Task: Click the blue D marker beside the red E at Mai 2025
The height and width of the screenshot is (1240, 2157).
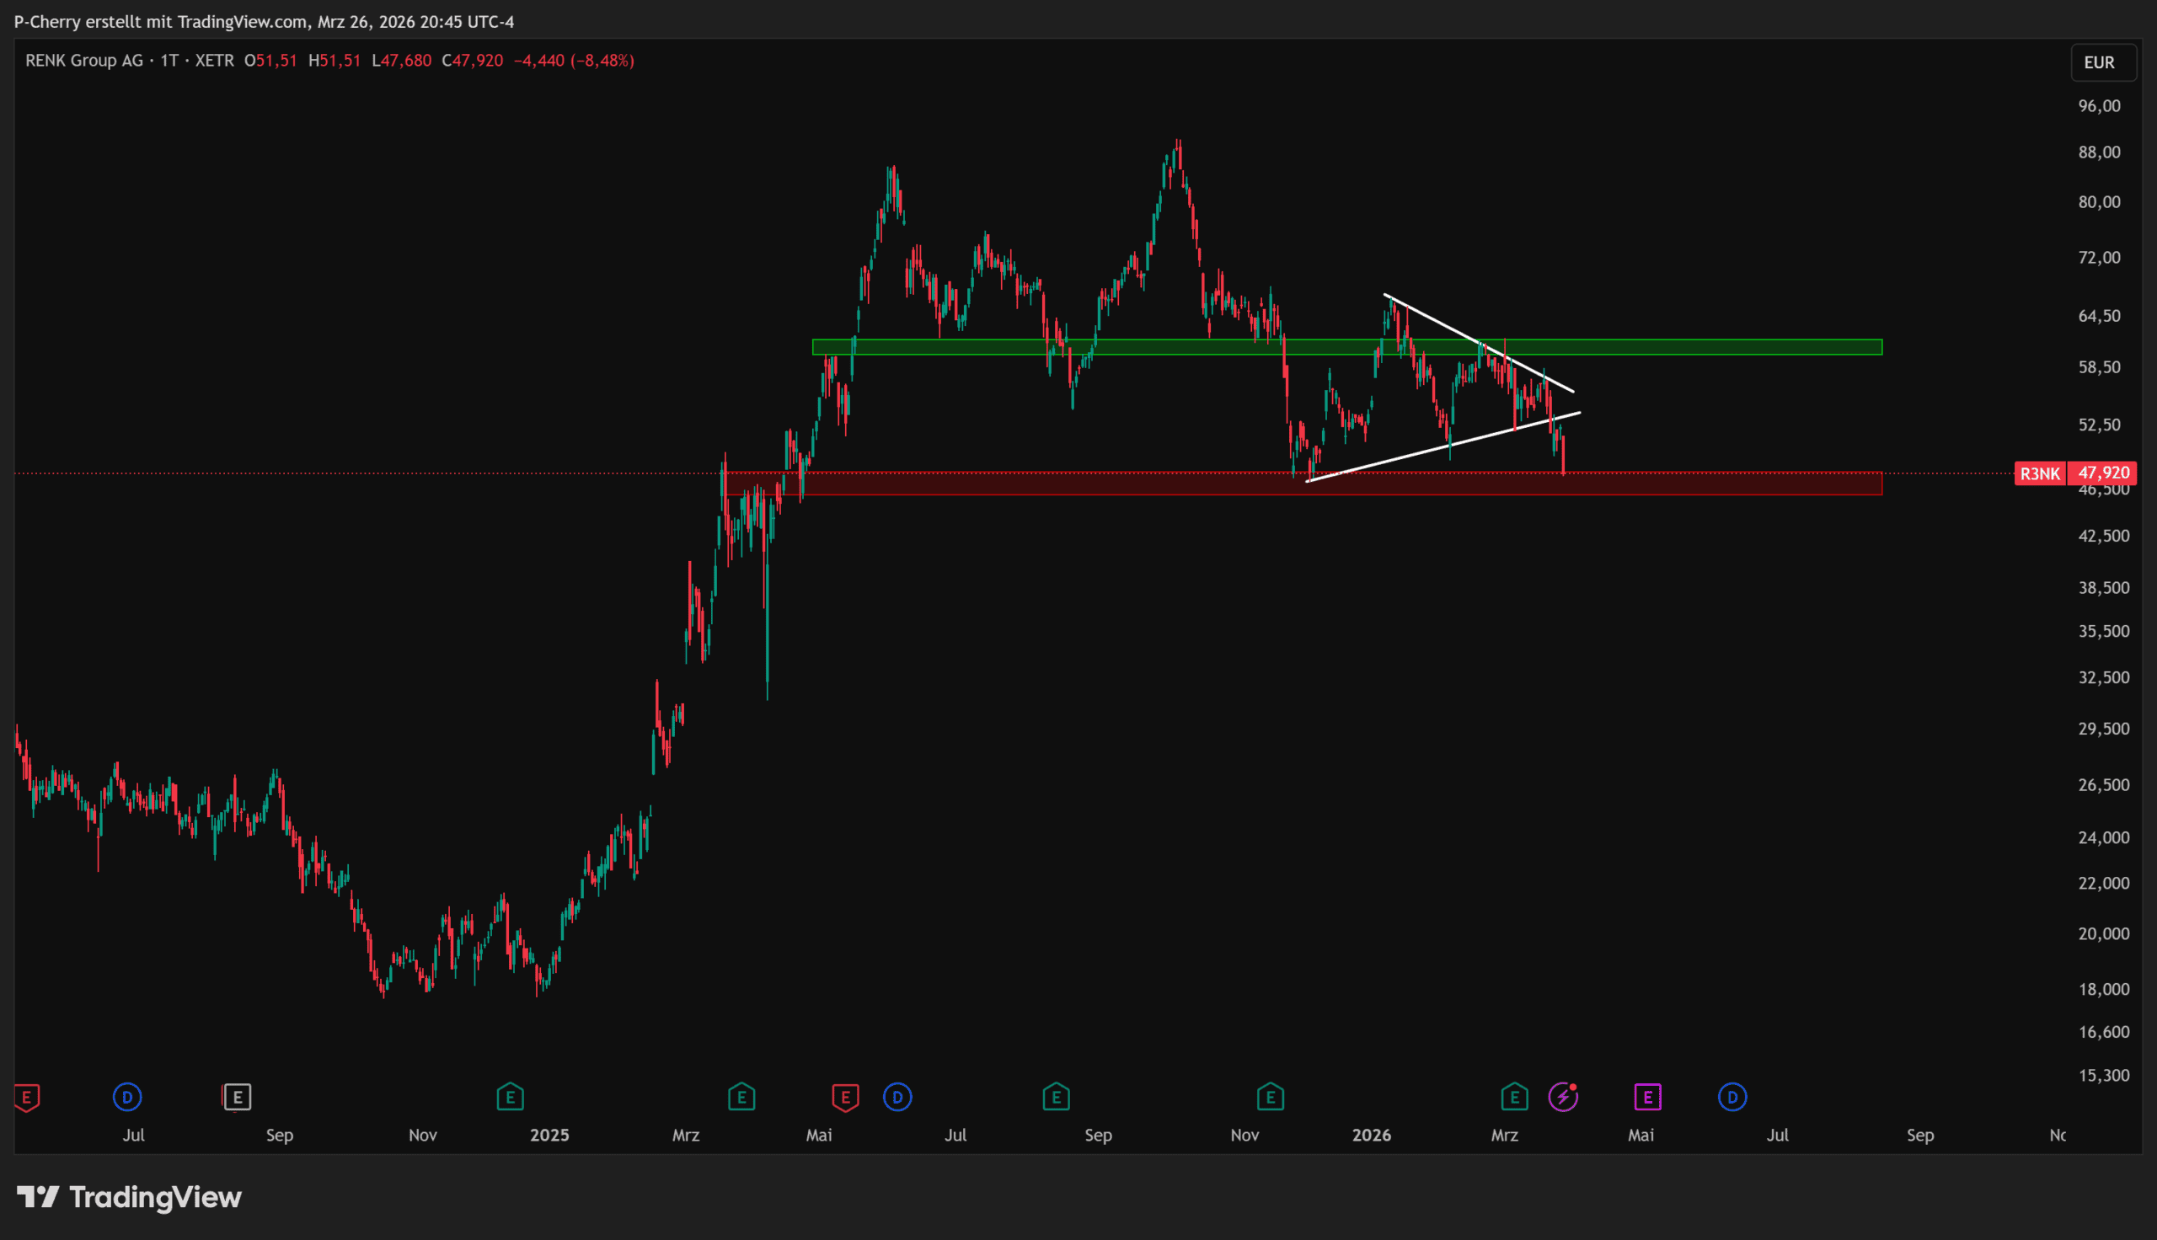Action: click(897, 1097)
